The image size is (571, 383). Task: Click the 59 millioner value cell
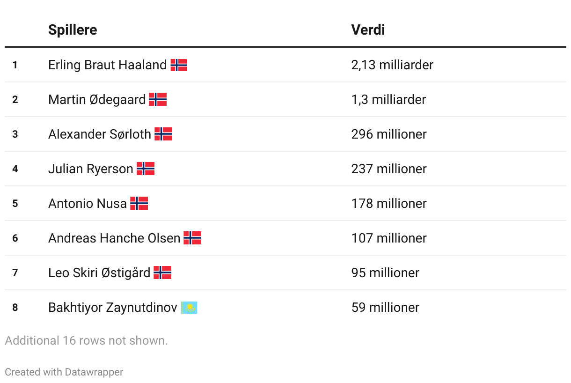pyautogui.click(x=385, y=308)
